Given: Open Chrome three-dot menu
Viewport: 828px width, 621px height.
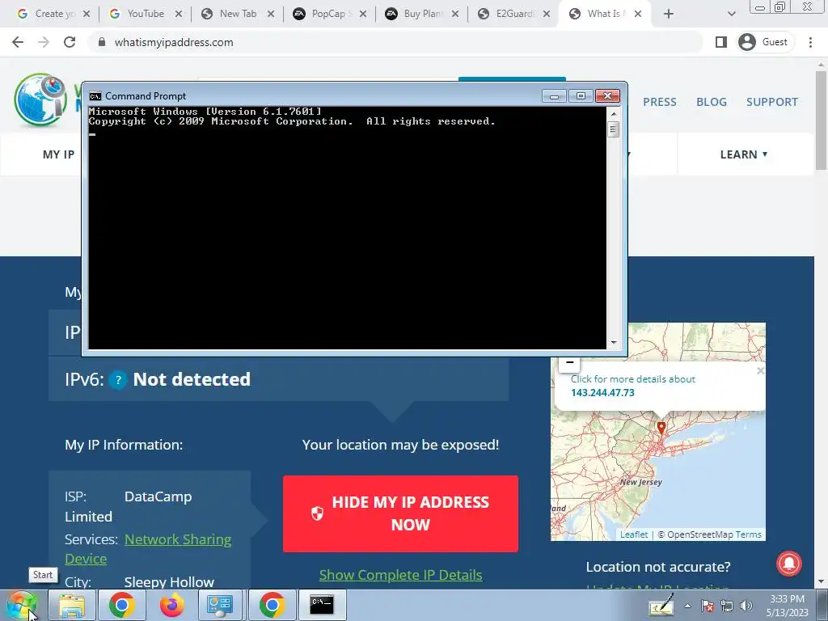Looking at the screenshot, I should (810, 42).
